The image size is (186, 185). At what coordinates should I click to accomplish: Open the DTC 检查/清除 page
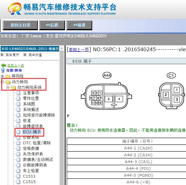pos(37,143)
